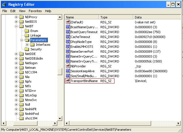
Task: Click the (Default) value icon
Action: [68, 22]
